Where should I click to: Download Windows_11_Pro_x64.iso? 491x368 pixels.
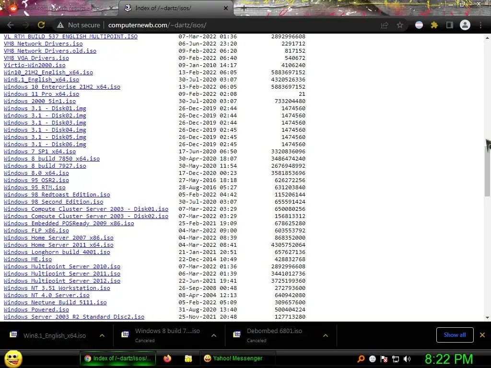coord(41,94)
